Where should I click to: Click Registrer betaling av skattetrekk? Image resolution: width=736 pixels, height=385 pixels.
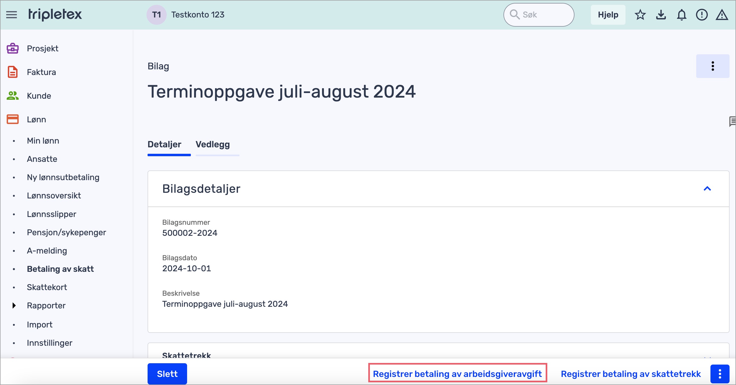(x=631, y=374)
